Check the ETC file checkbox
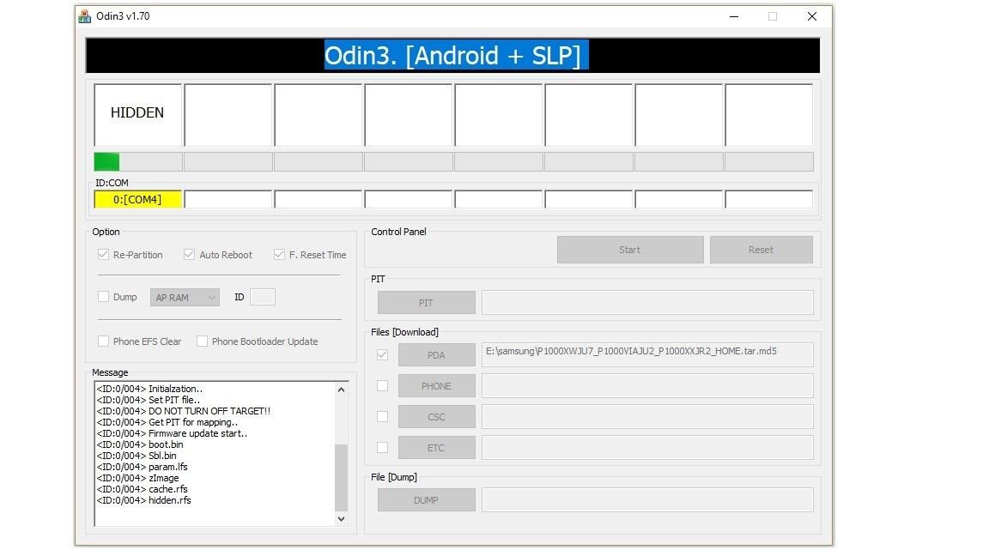 point(382,448)
